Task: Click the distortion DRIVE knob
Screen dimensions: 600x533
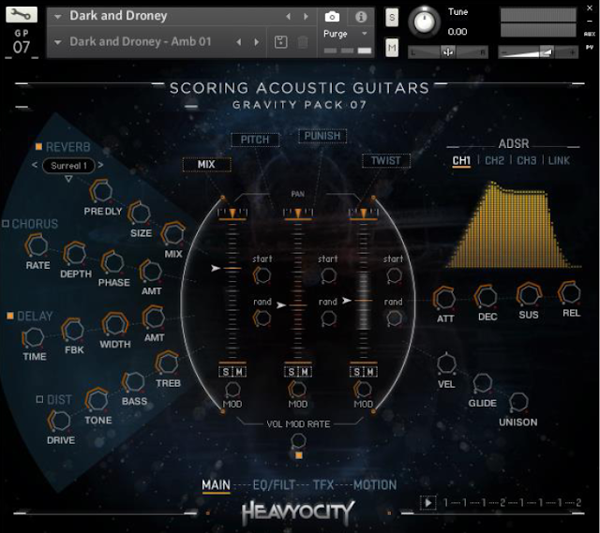Action: 60,421
